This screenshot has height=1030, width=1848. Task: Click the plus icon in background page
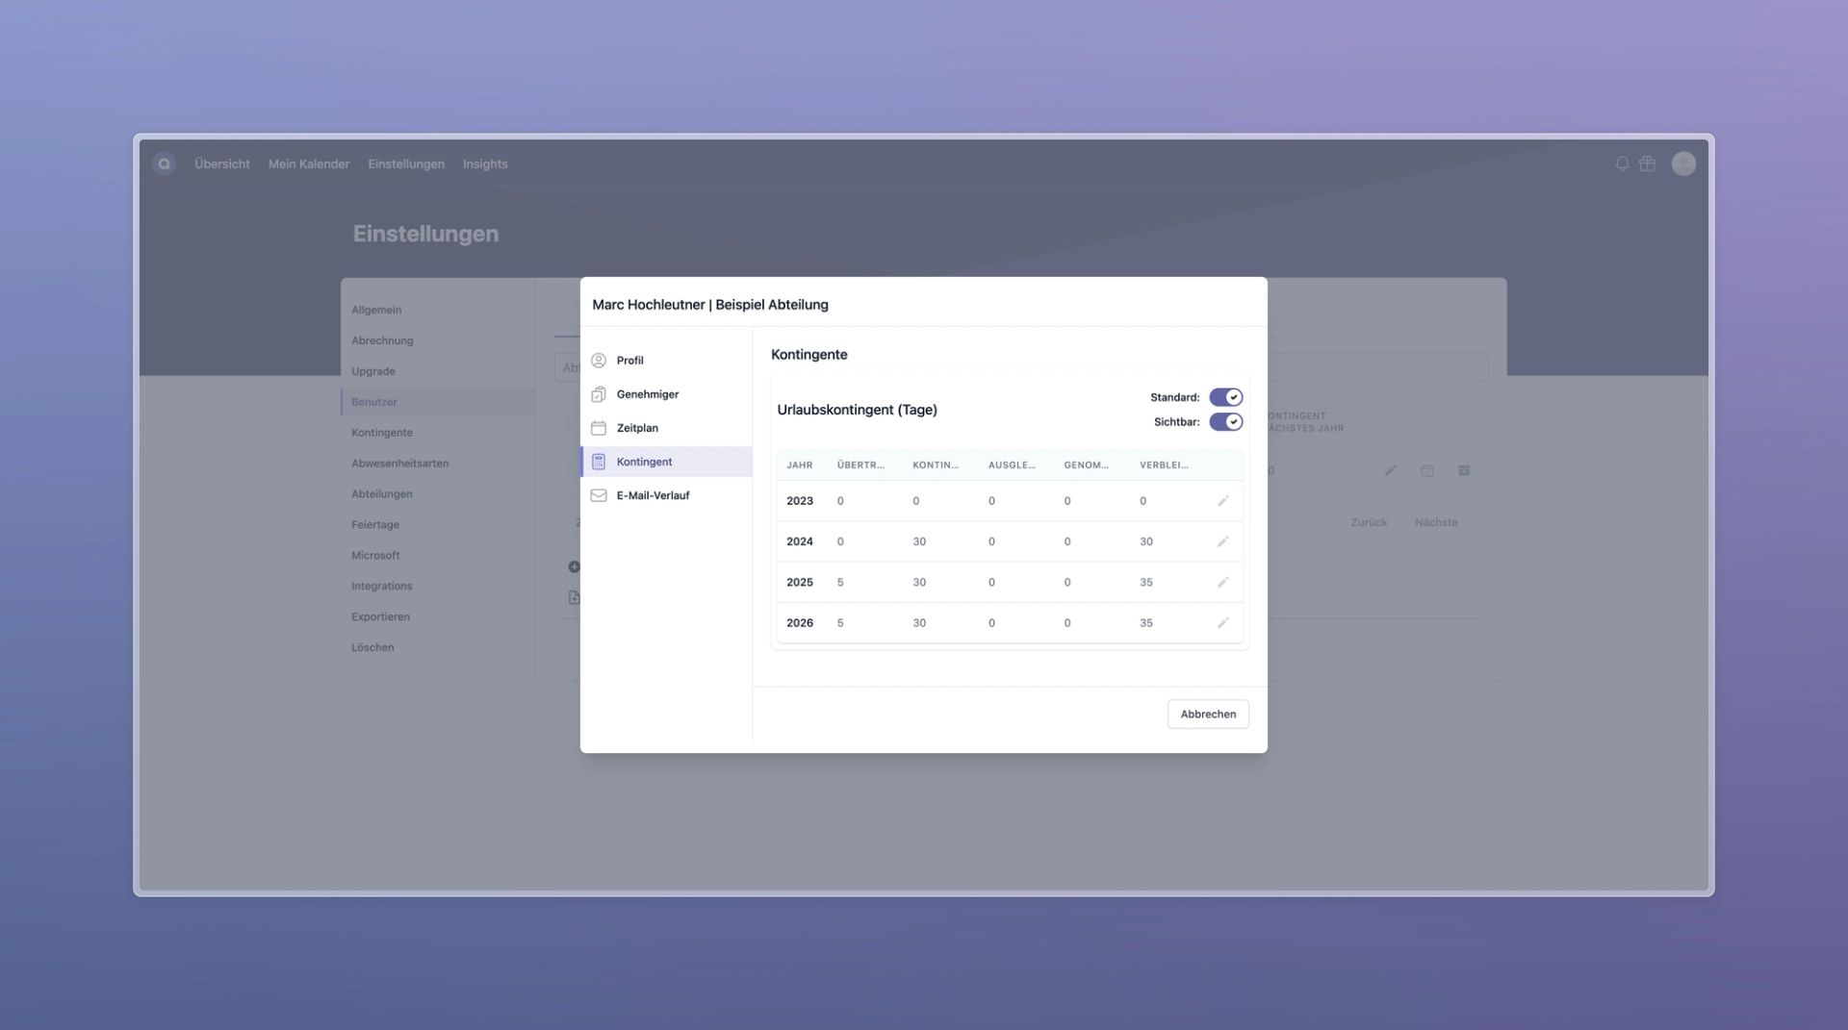(575, 566)
